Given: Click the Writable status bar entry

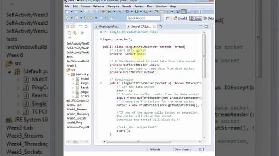Looking at the screenshot, I should (x=155, y=149).
